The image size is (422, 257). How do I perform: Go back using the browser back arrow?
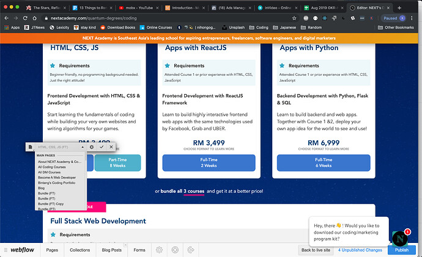[x=7, y=18]
